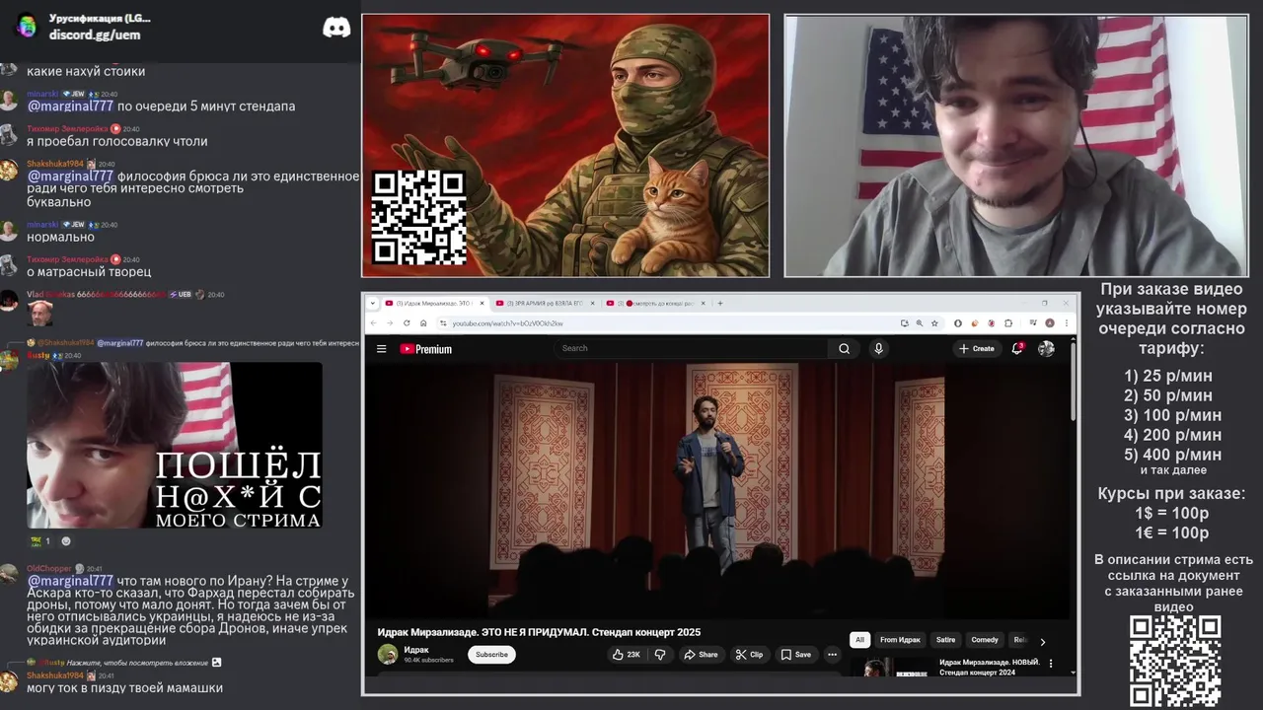Click the Share button
Viewport: 1263px width, 710px height.
[701, 654]
